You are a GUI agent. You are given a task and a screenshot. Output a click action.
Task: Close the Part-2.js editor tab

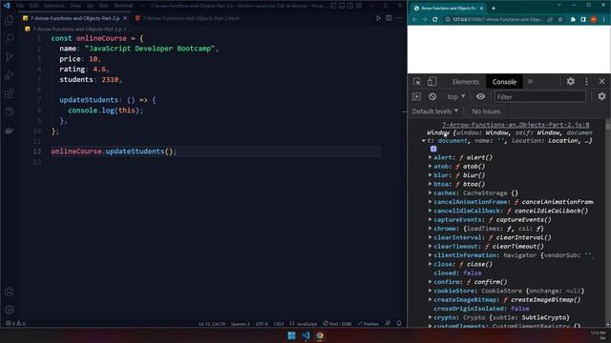[125, 18]
